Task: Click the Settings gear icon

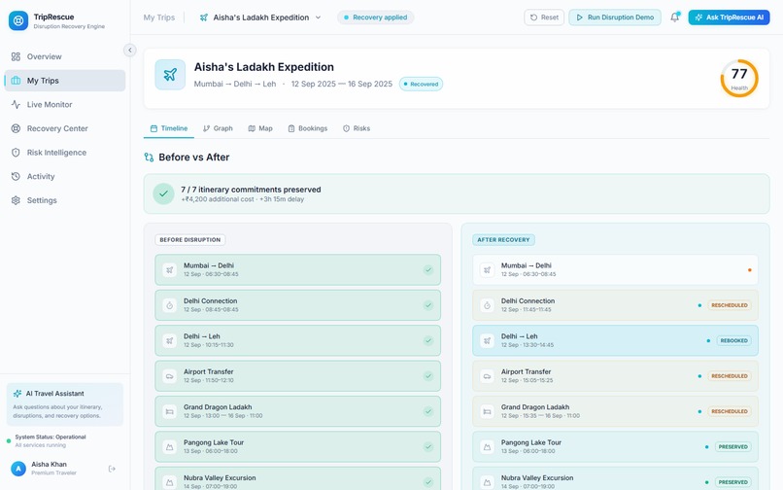Action: tap(16, 200)
